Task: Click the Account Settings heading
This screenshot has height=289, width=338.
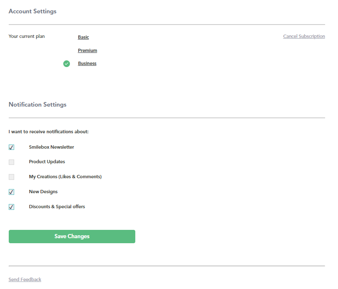Action: click(32, 11)
